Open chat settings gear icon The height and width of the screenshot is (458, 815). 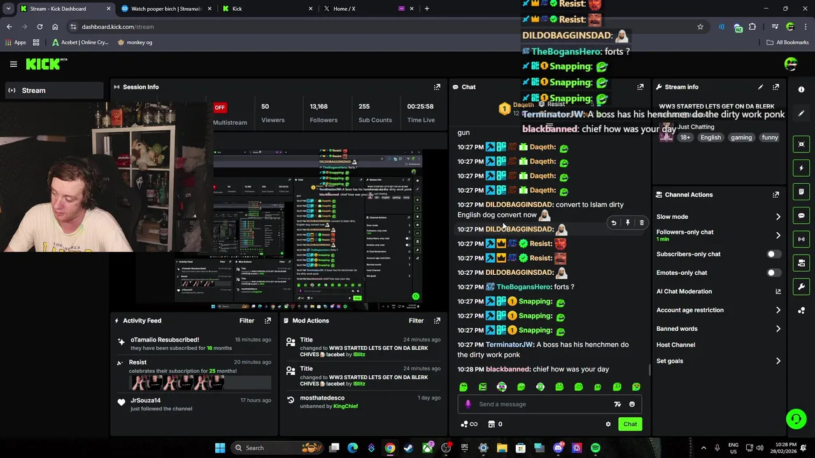[608, 424]
